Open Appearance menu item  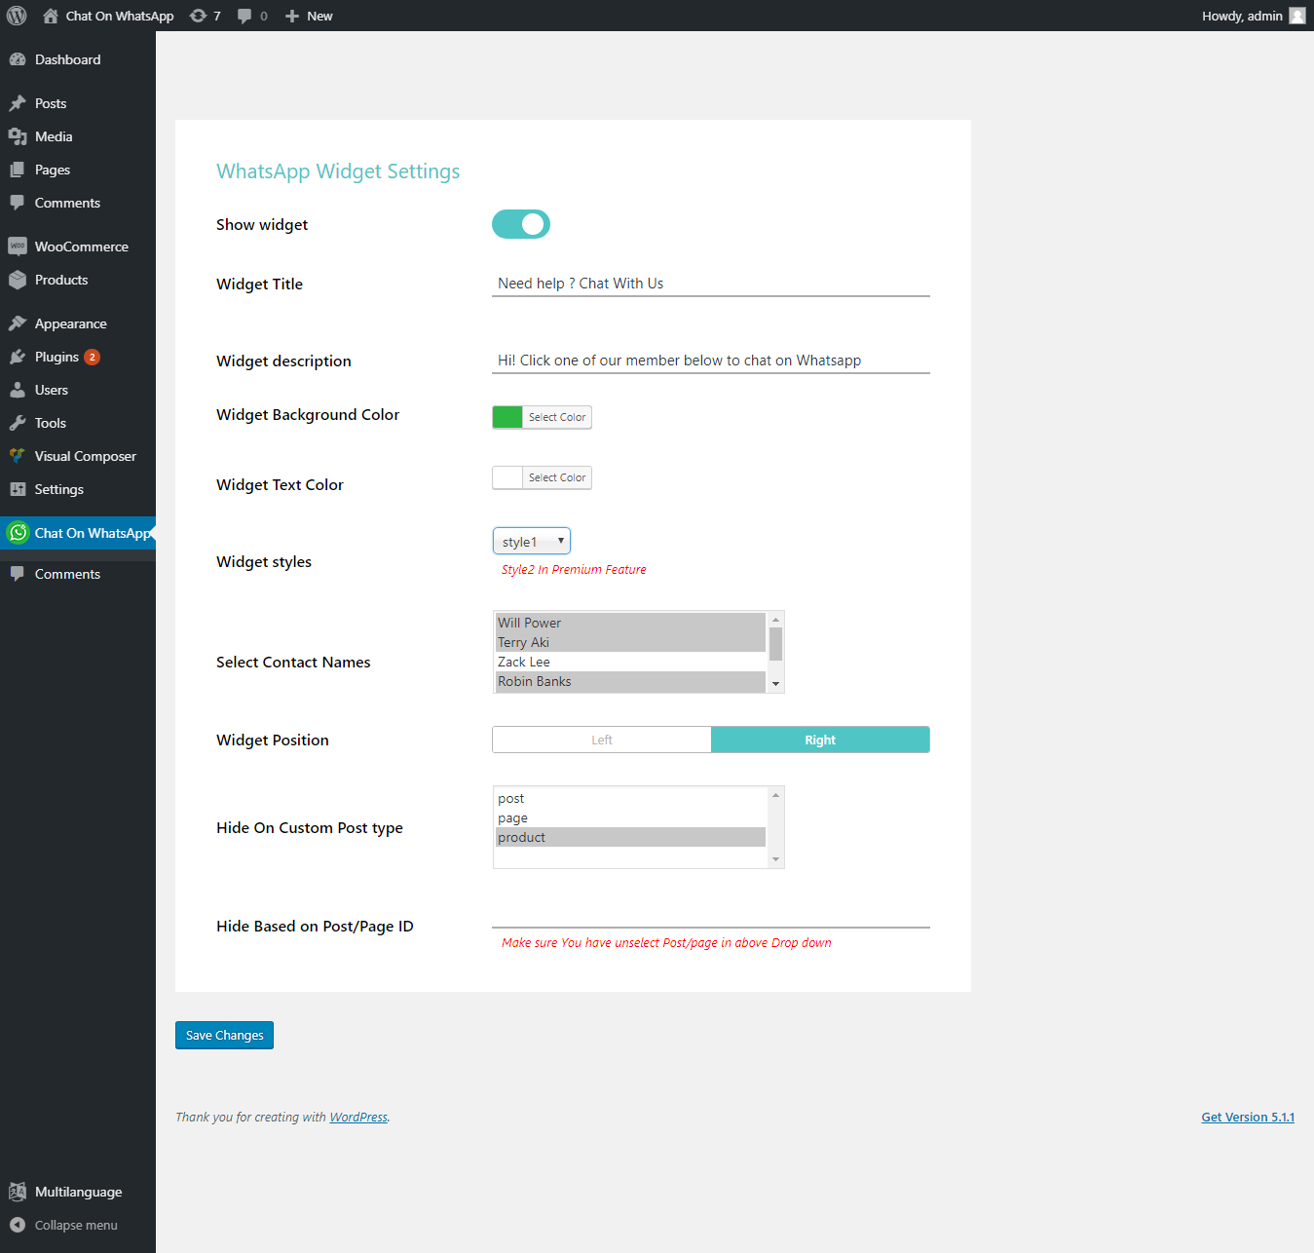(x=78, y=323)
